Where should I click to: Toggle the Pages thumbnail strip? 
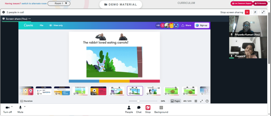(x=175, y=101)
